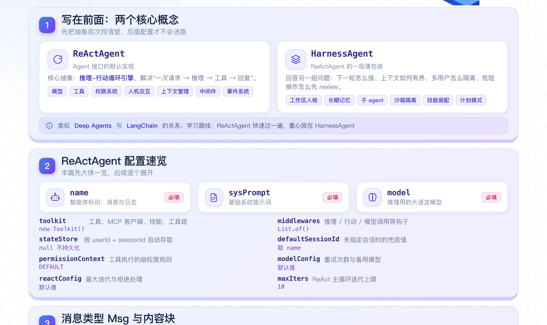
Task: Click the reactConfig parameter name
Action: click(x=60, y=278)
